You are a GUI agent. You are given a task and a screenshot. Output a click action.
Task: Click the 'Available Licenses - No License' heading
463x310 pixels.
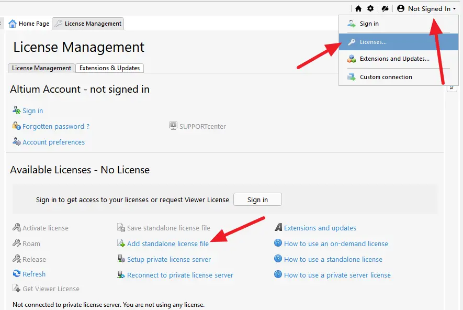pyautogui.click(x=80, y=170)
